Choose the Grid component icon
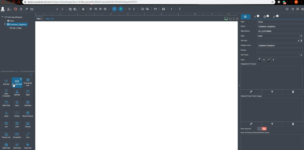This screenshot has width=304, height=150. 17,125
